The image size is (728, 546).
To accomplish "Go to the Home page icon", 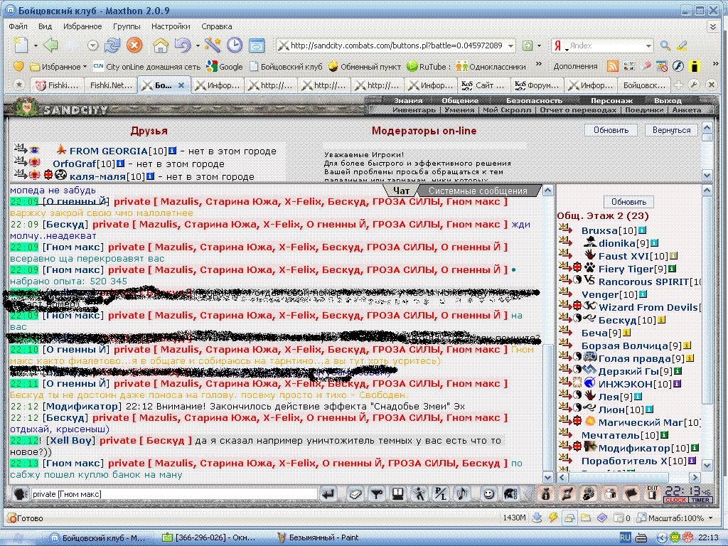I will click(x=161, y=45).
